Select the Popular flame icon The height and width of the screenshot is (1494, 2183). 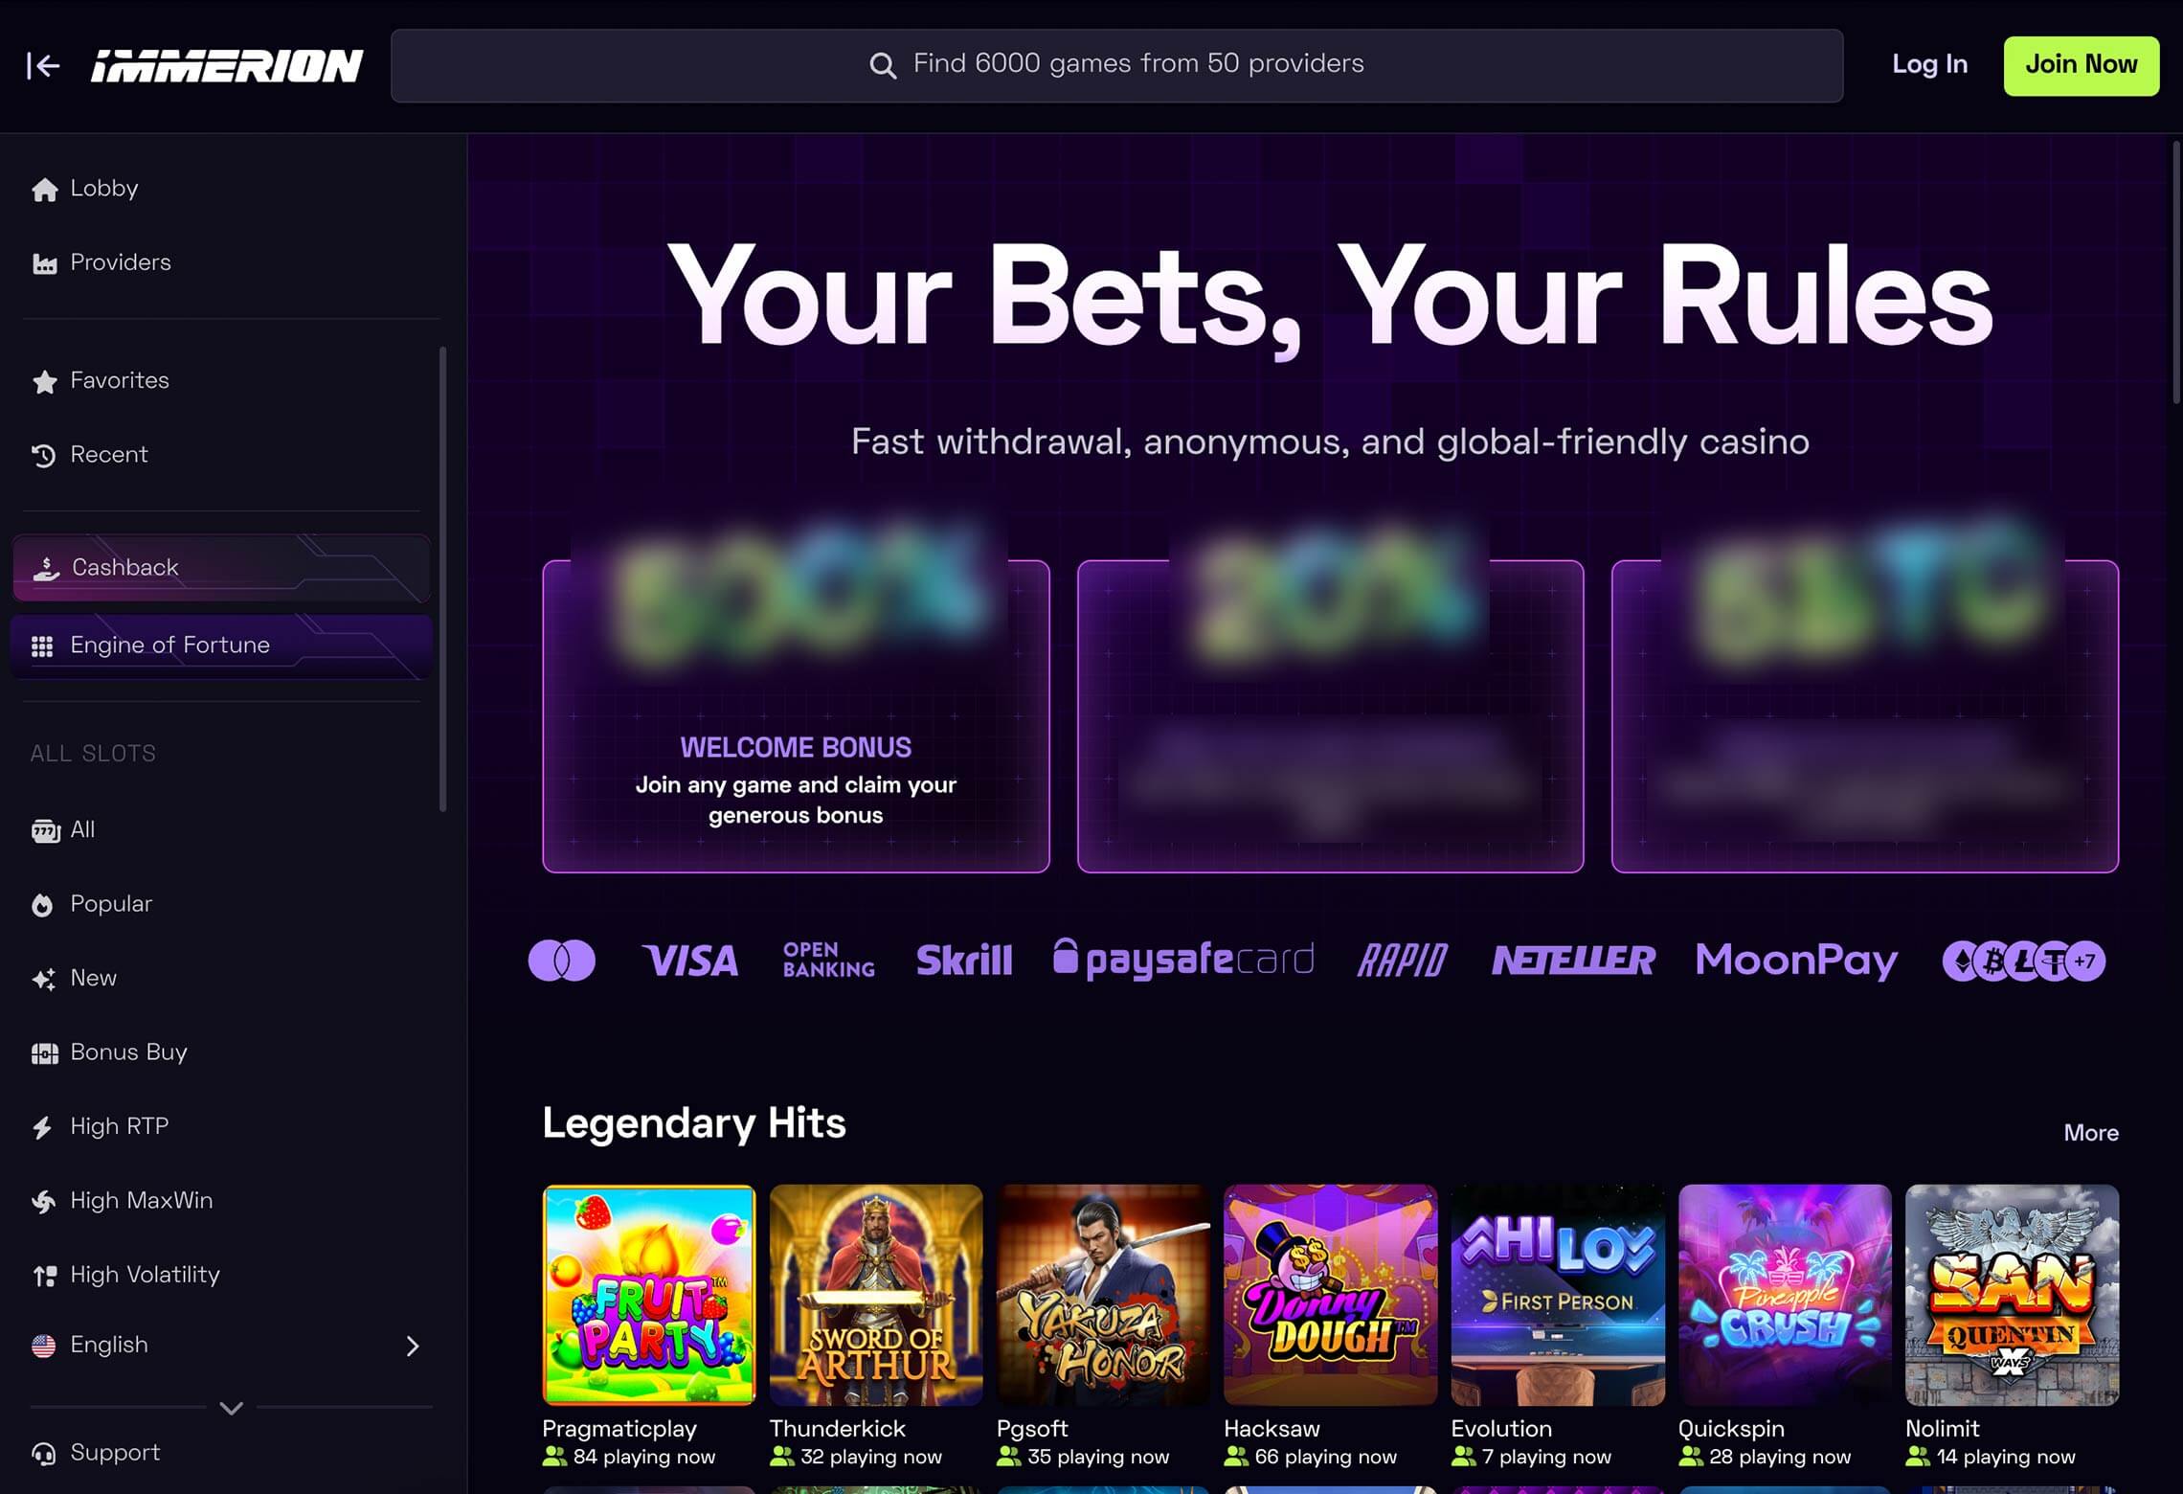tap(43, 905)
